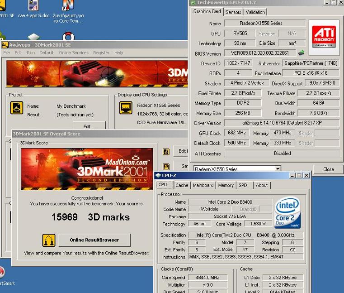Click the Edit... button in the Project section
The width and height of the screenshot is (344, 293).
click(89, 126)
